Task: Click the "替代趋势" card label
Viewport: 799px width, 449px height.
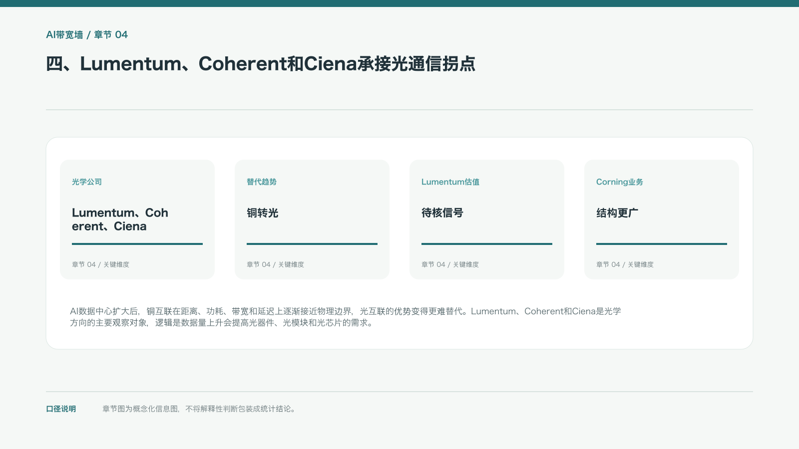Action: pyautogui.click(x=262, y=182)
